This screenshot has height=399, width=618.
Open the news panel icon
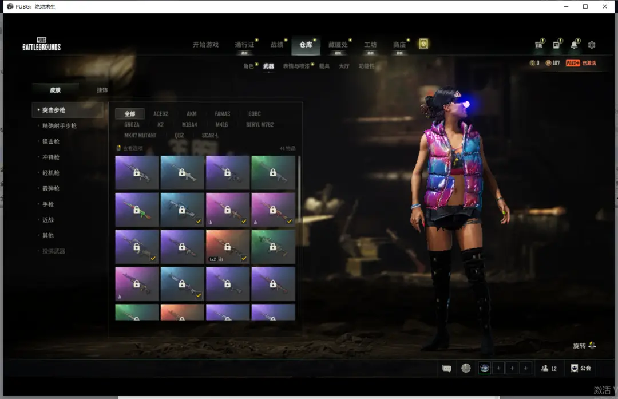point(557,45)
